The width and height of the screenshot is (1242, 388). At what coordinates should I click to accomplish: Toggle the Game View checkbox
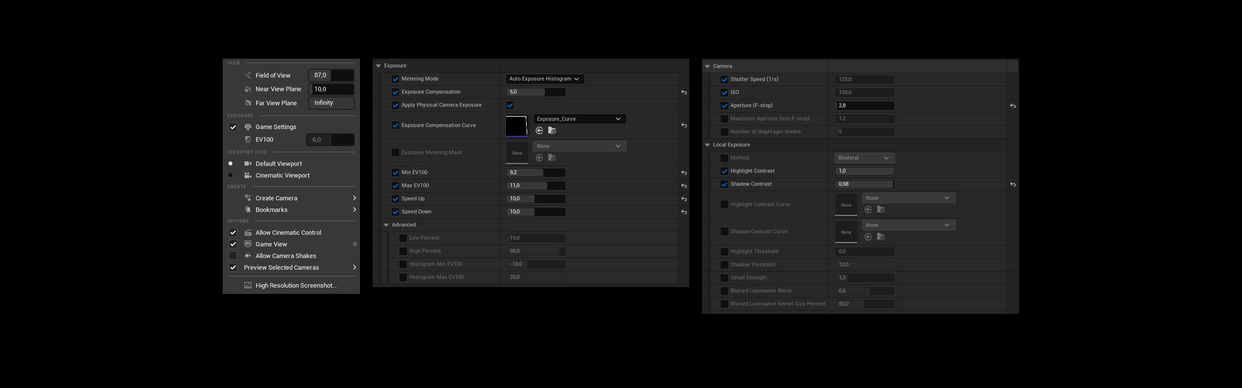[x=233, y=244]
